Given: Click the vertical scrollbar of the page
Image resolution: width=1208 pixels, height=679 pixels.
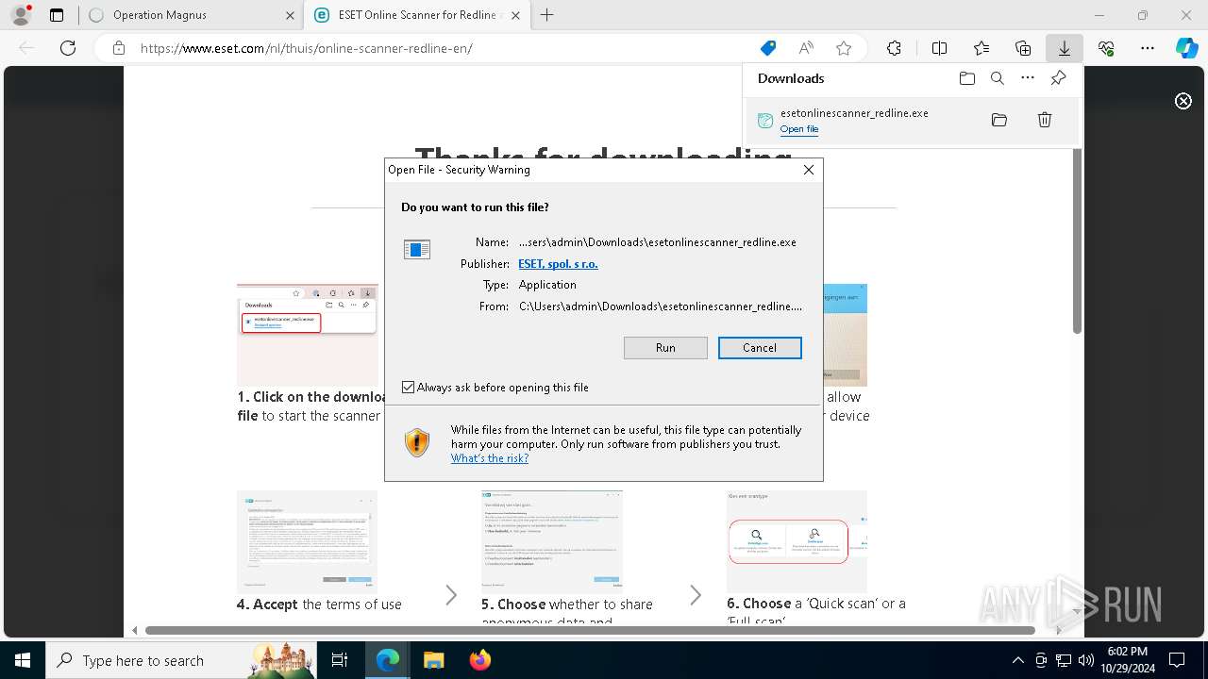Looking at the screenshot, I should (x=1077, y=241).
